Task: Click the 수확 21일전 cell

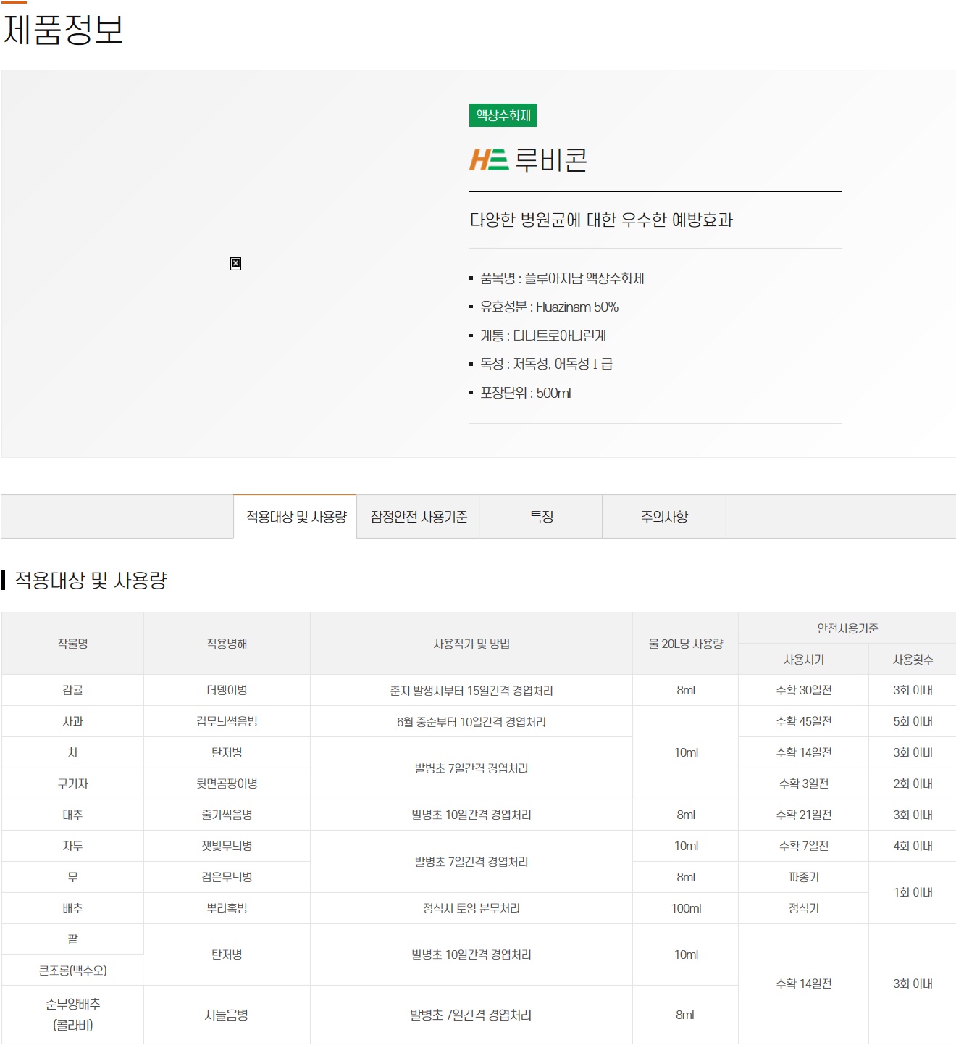Action: [x=804, y=815]
